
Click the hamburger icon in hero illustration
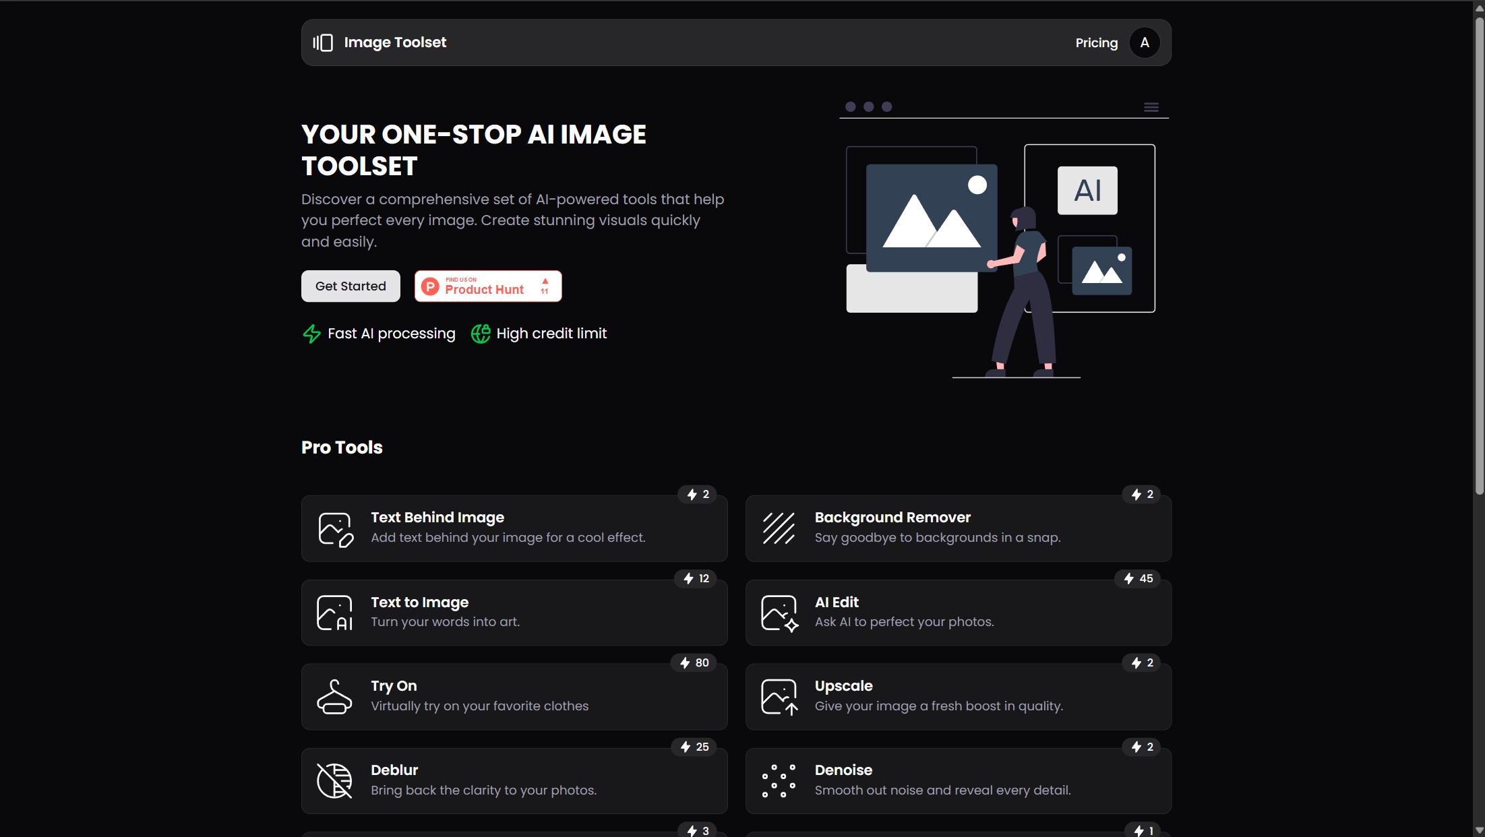1151,107
